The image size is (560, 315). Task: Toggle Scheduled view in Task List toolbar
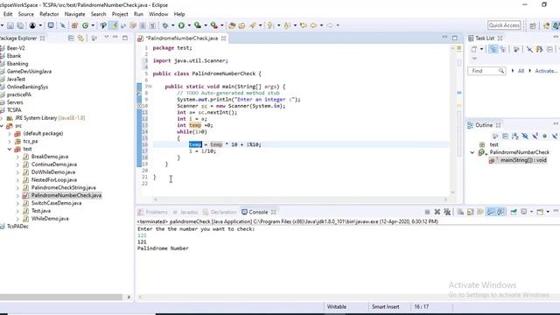tap(503, 49)
